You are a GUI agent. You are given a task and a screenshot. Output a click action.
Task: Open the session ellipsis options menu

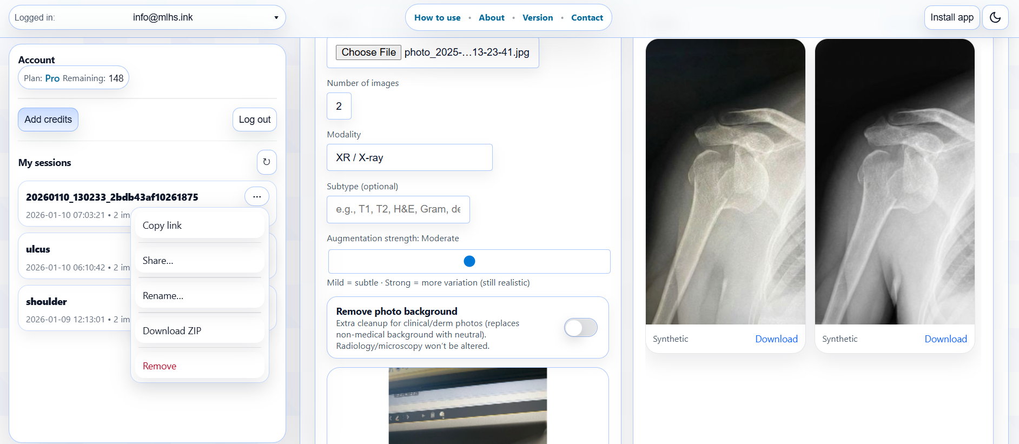[x=256, y=196]
